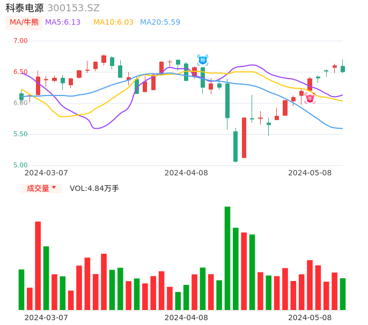
Task: Click the MA10:6.03 legend label
Action: 113,23
